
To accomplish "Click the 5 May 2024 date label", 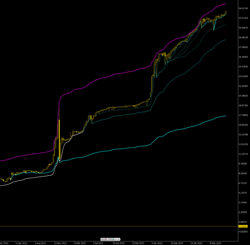I will (x=215, y=243).
